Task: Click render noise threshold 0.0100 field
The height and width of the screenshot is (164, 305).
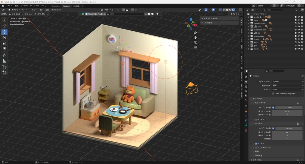Action: click(x=289, y=128)
